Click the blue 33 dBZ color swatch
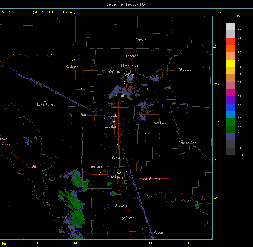253x247 pixels. [x=231, y=107]
